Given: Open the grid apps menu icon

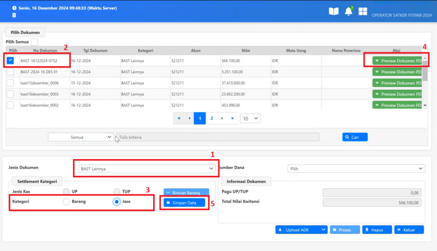Looking at the screenshot, I should [363, 11].
